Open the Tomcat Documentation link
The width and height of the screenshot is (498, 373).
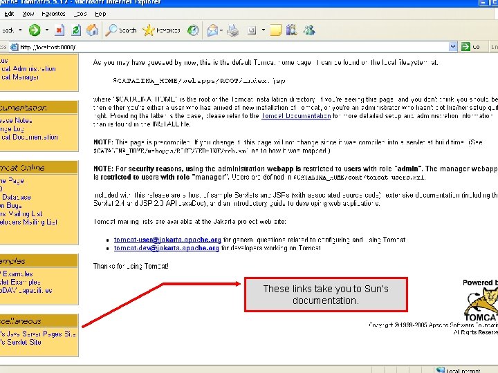(x=296, y=116)
